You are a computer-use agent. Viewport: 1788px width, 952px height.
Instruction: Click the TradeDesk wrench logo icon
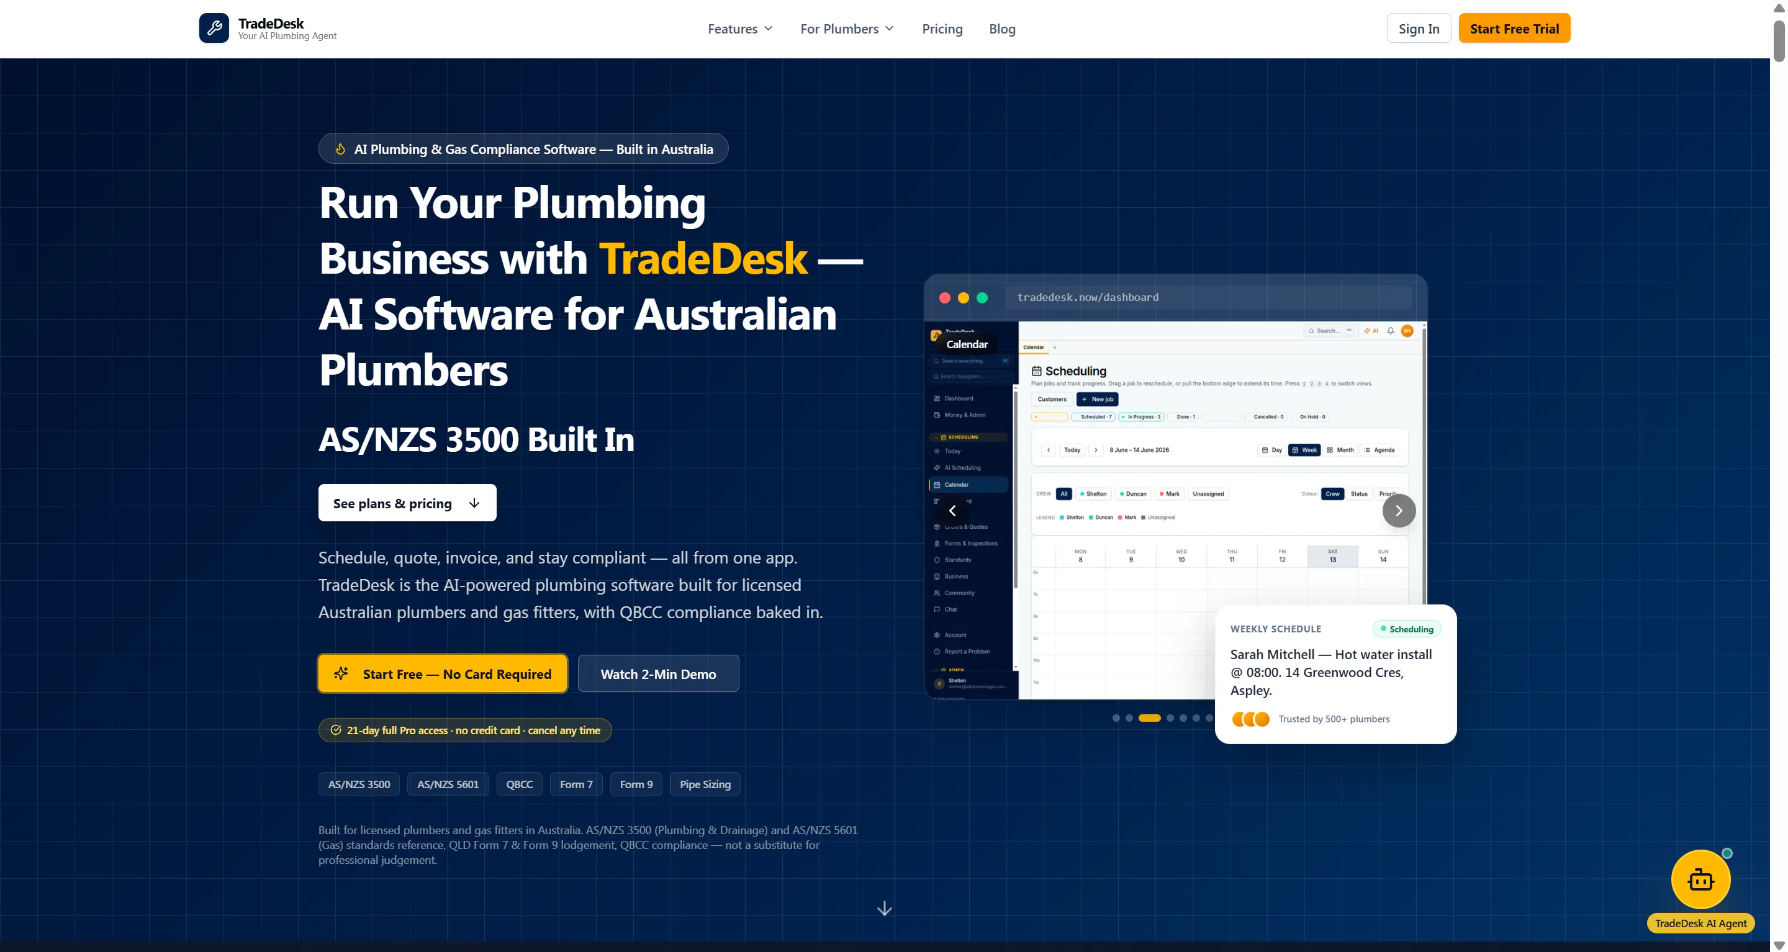(214, 28)
